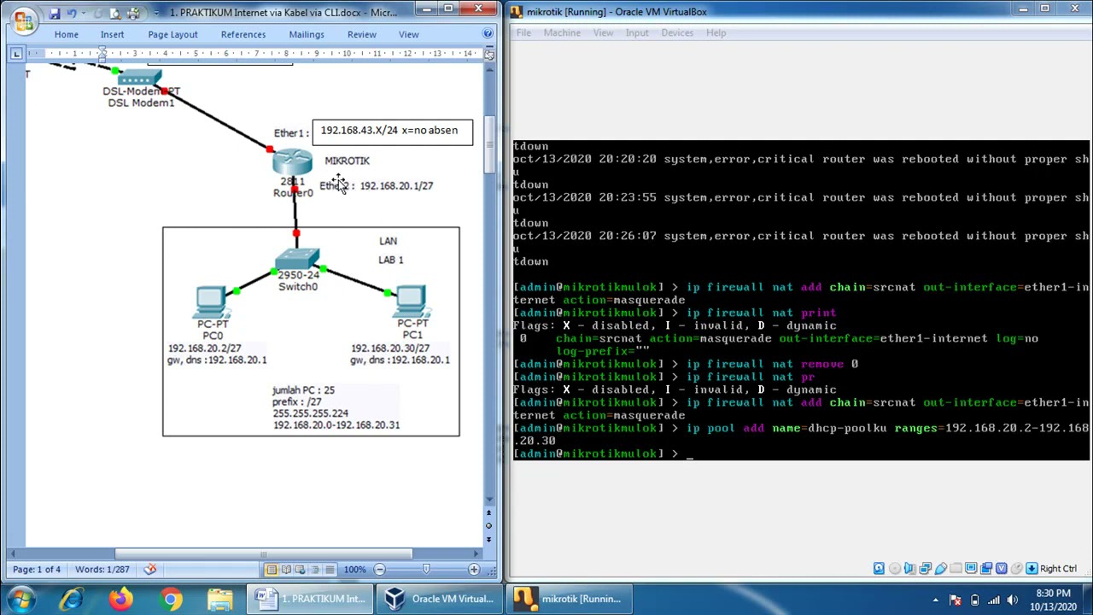Undo last action in Word
The width and height of the screenshot is (1093, 615).
click(72, 14)
